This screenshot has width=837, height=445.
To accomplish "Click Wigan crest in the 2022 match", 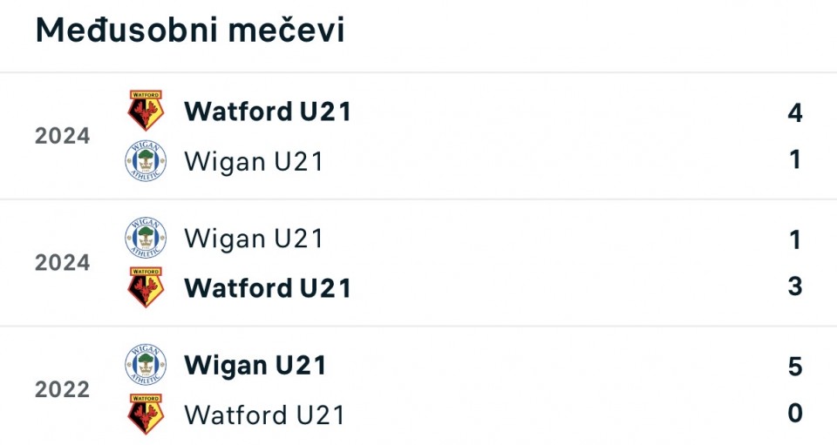I will tap(146, 365).
